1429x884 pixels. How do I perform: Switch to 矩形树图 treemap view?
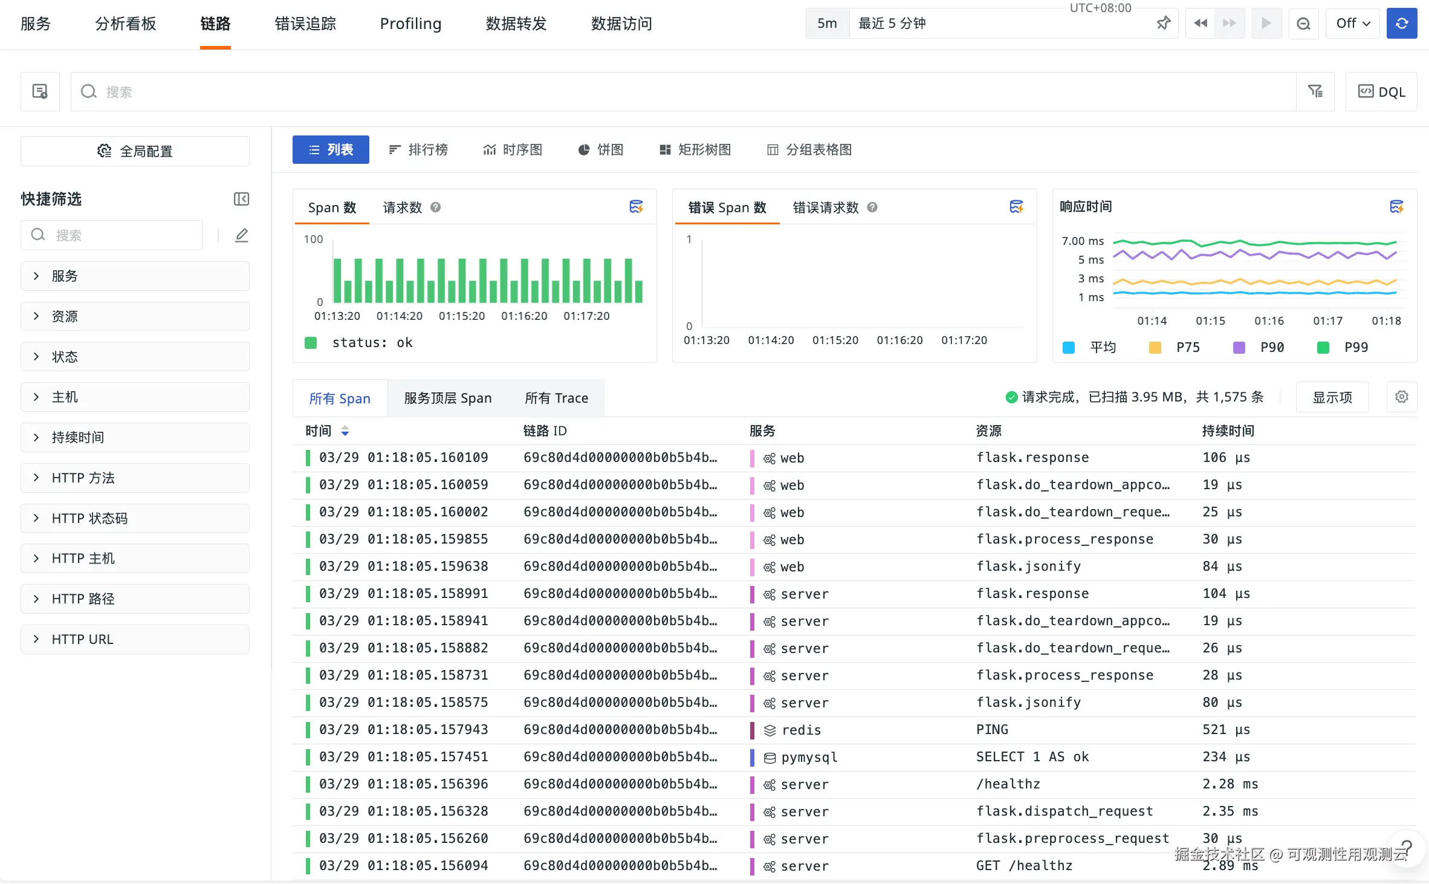pos(695,149)
